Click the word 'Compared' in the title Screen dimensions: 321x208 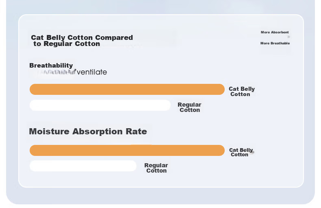tap(114, 37)
